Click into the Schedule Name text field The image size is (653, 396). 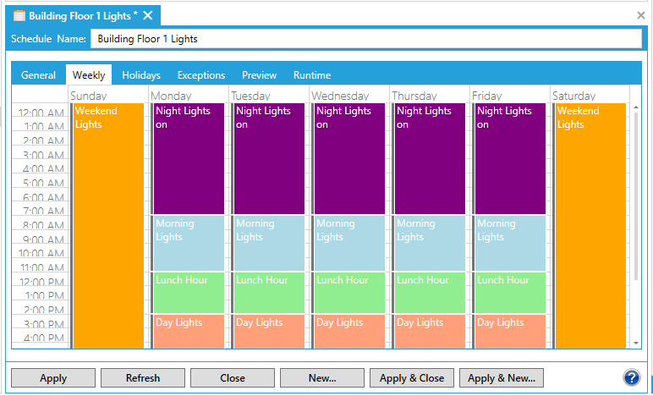(365, 39)
